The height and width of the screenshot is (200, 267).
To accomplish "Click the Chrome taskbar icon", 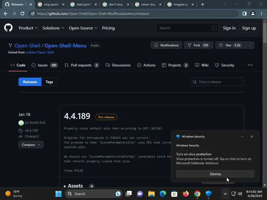I will (197, 194).
